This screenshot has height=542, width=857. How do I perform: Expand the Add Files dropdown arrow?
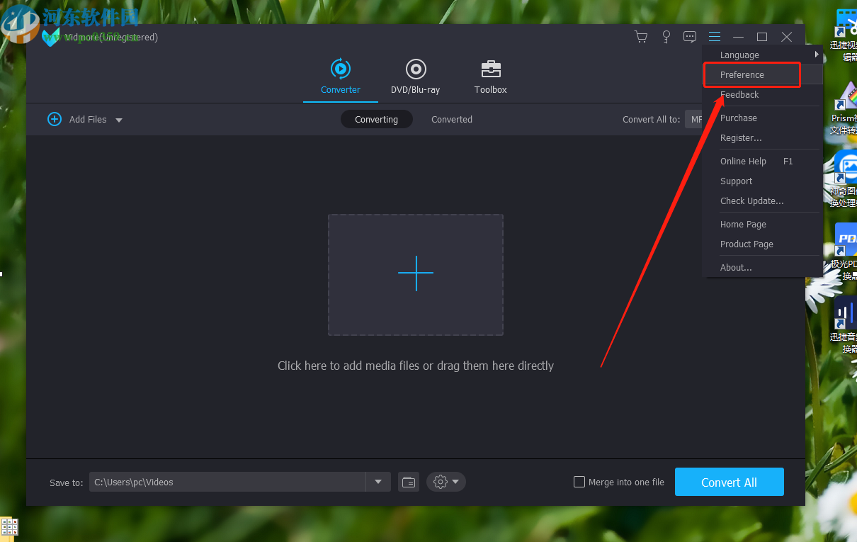click(119, 120)
